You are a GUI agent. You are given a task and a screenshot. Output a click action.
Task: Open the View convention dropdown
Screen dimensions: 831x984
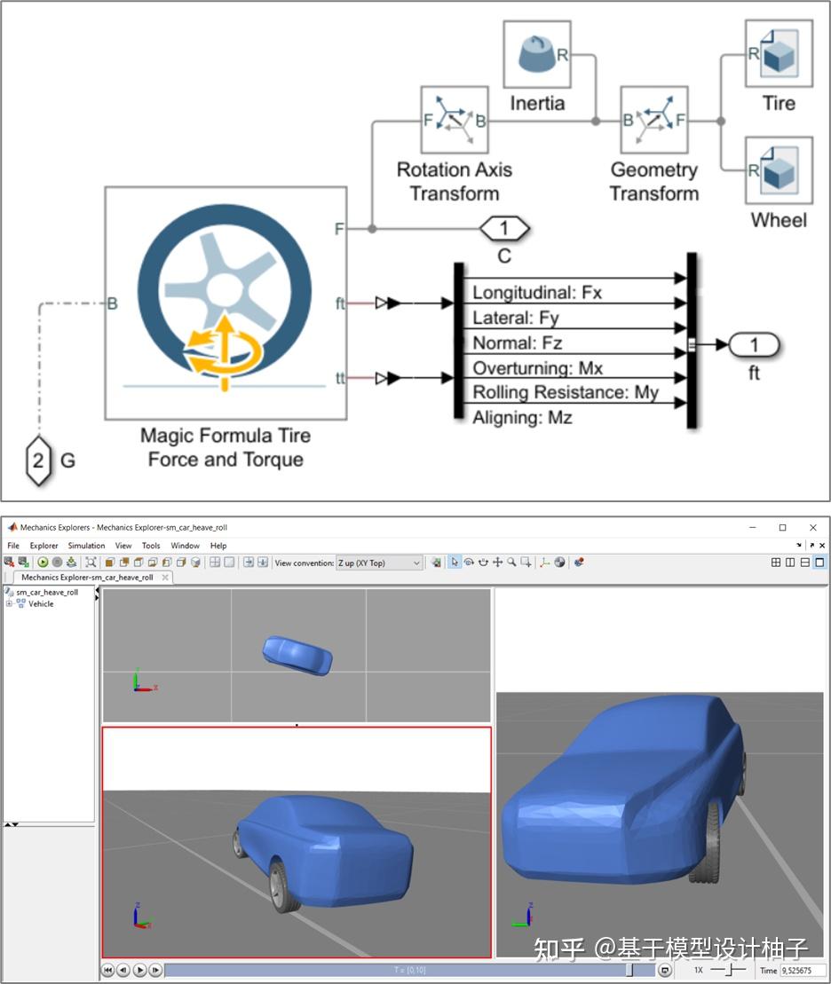(x=379, y=562)
